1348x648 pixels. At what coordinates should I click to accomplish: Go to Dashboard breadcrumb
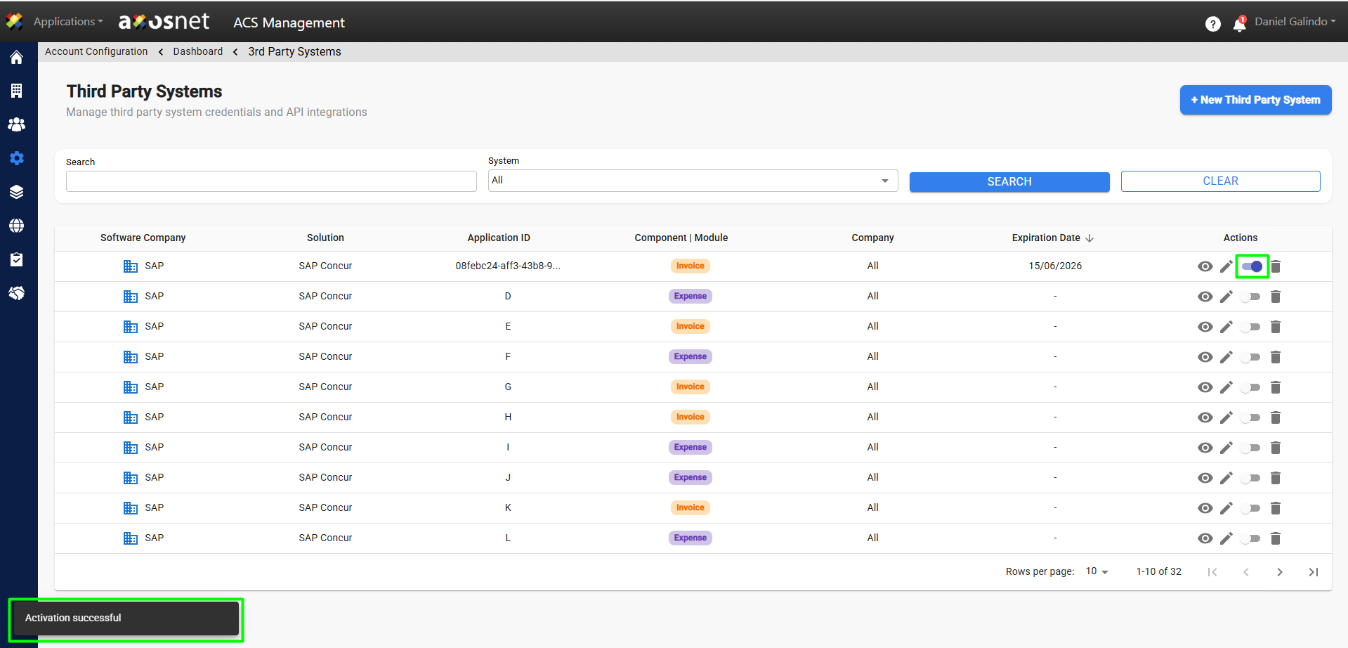tap(197, 51)
